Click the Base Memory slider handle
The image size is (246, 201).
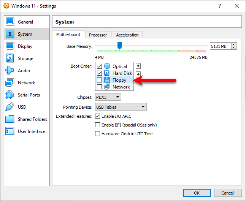coord(119,46)
